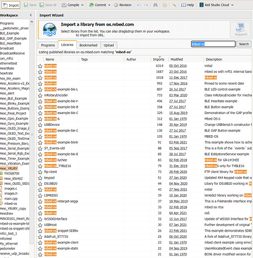Select the mbed-os_TYBLE16 library name
The height and width of the screenshot is (258, 253).
click(57, 166)
